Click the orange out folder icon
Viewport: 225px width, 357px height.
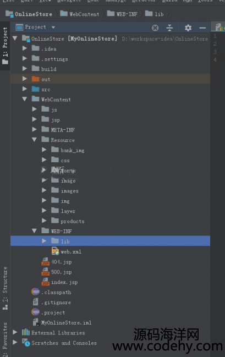coord(35,79)
